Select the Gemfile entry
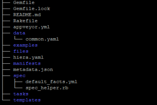The image size is (157, 105). [24, 3]
